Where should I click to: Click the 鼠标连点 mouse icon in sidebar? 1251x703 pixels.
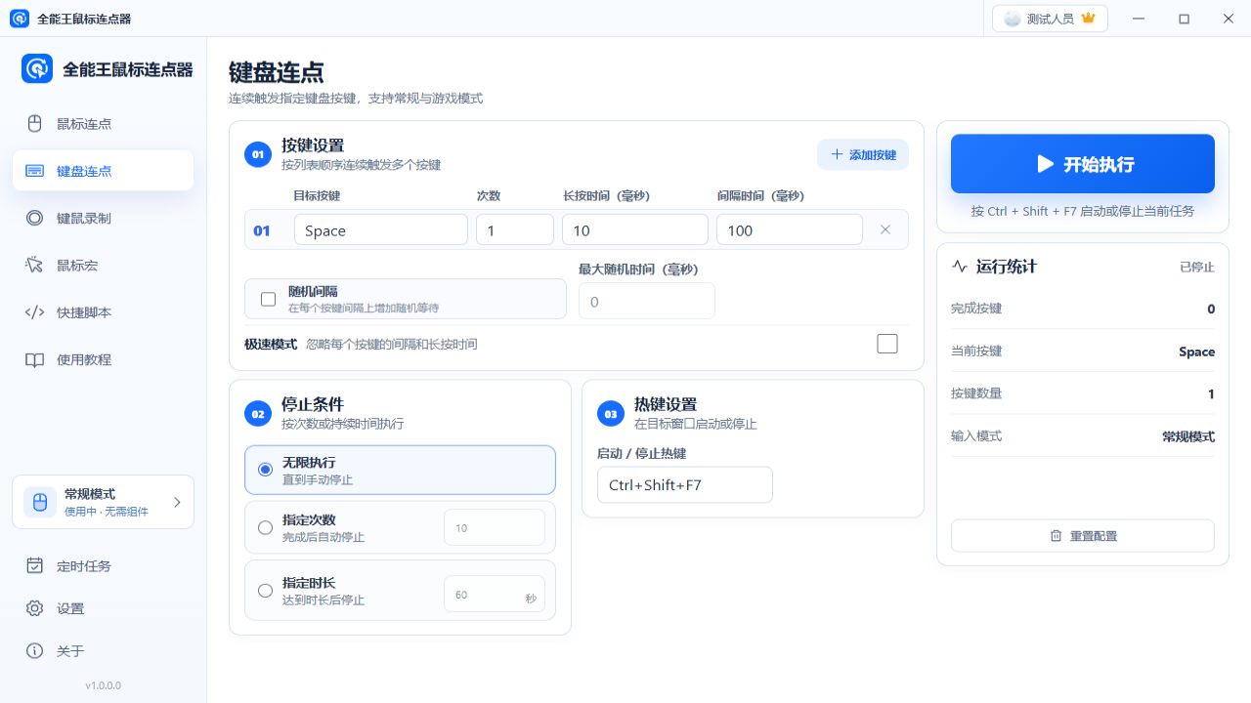[x=34, y=124]
